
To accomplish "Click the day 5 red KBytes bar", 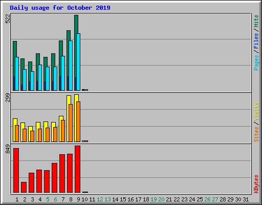I will [47, 181].
